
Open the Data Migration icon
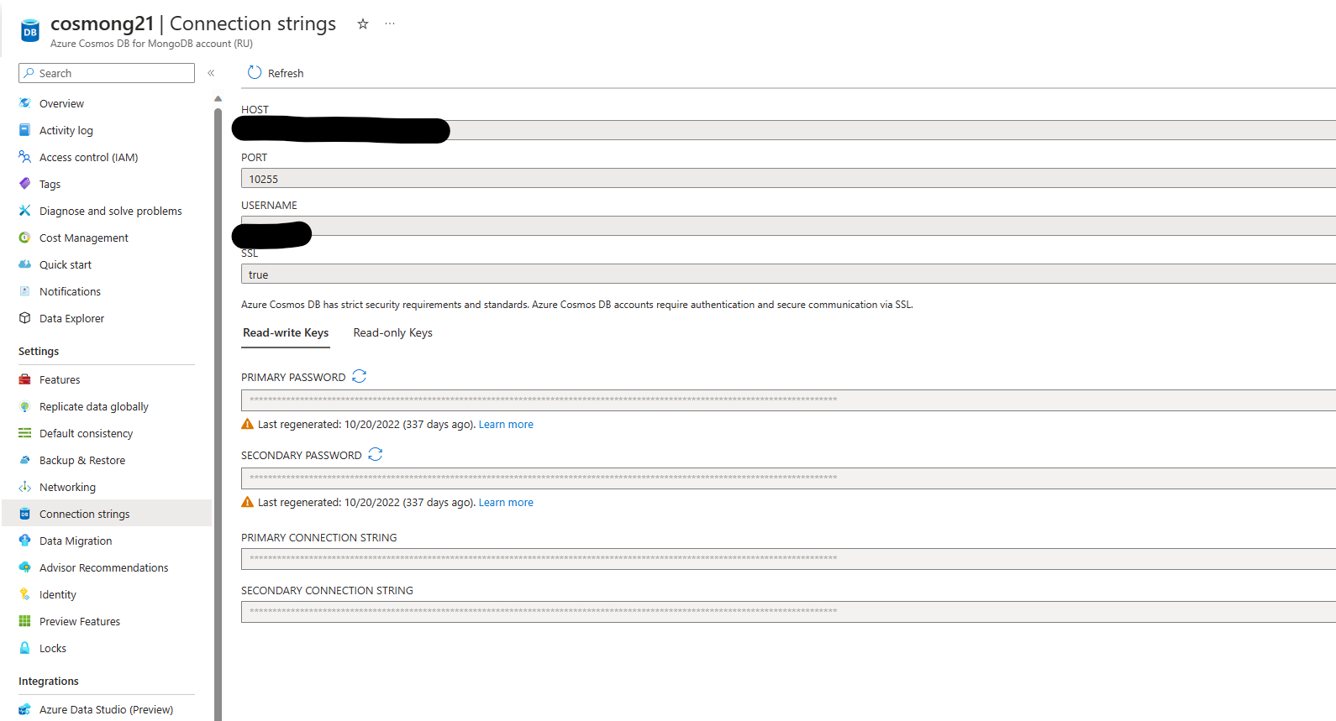[25, 541]
